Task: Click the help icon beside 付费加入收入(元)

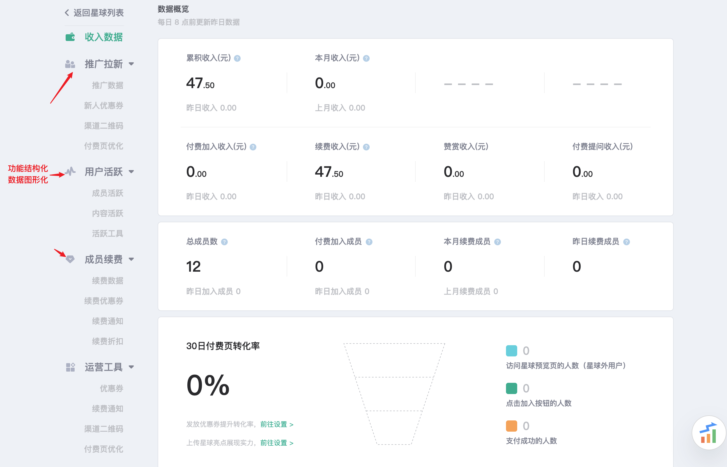Action: (253, 147)
